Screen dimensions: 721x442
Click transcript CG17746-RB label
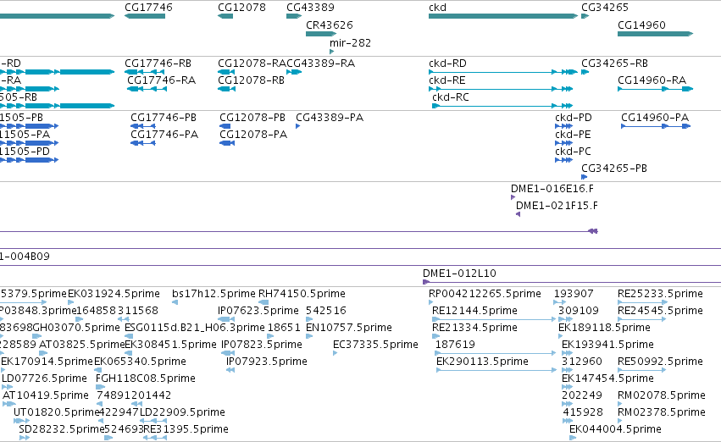coord(158,63)
